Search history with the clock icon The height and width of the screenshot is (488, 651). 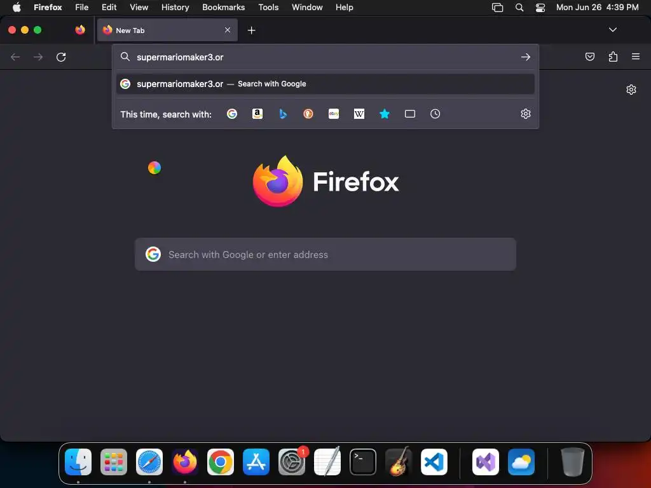[435, 114]
